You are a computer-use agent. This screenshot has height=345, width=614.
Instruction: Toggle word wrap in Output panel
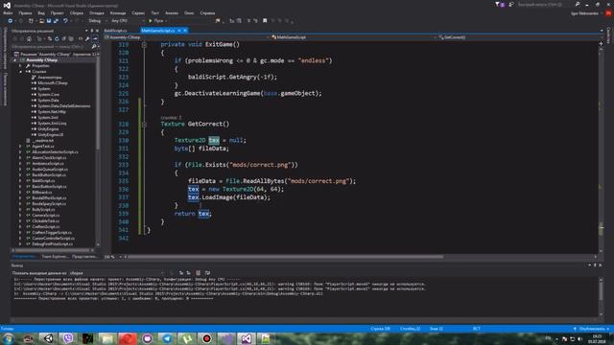[207, 272]
